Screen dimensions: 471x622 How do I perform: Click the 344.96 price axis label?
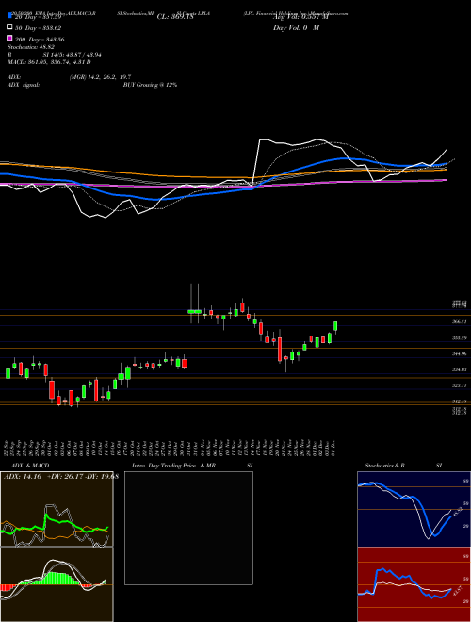point(460,353)
